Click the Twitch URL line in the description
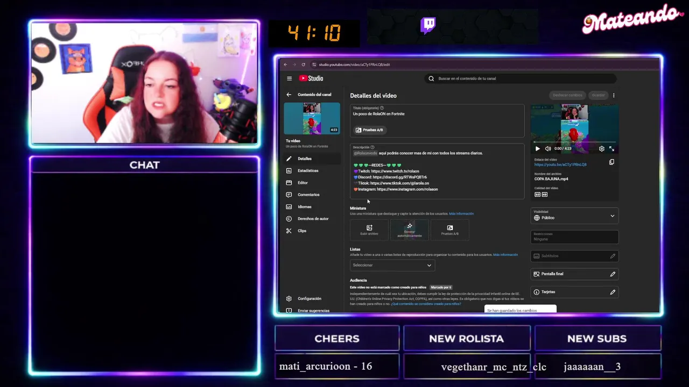 [386, 171]
